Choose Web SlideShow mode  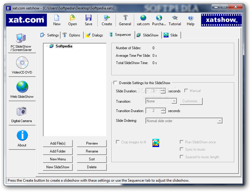coord(22,90)
